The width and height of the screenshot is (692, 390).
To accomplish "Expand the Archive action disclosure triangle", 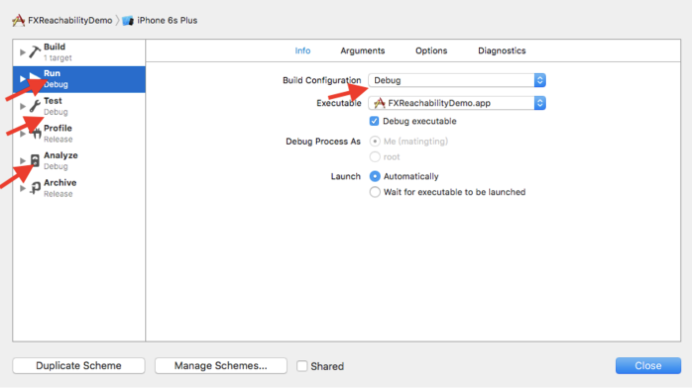I will 22,188.
